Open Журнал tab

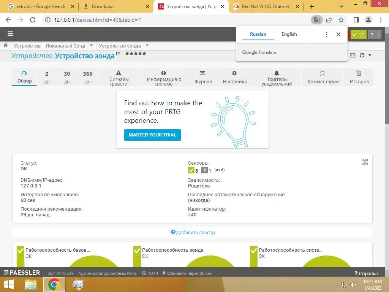click(x=203, y=77)
